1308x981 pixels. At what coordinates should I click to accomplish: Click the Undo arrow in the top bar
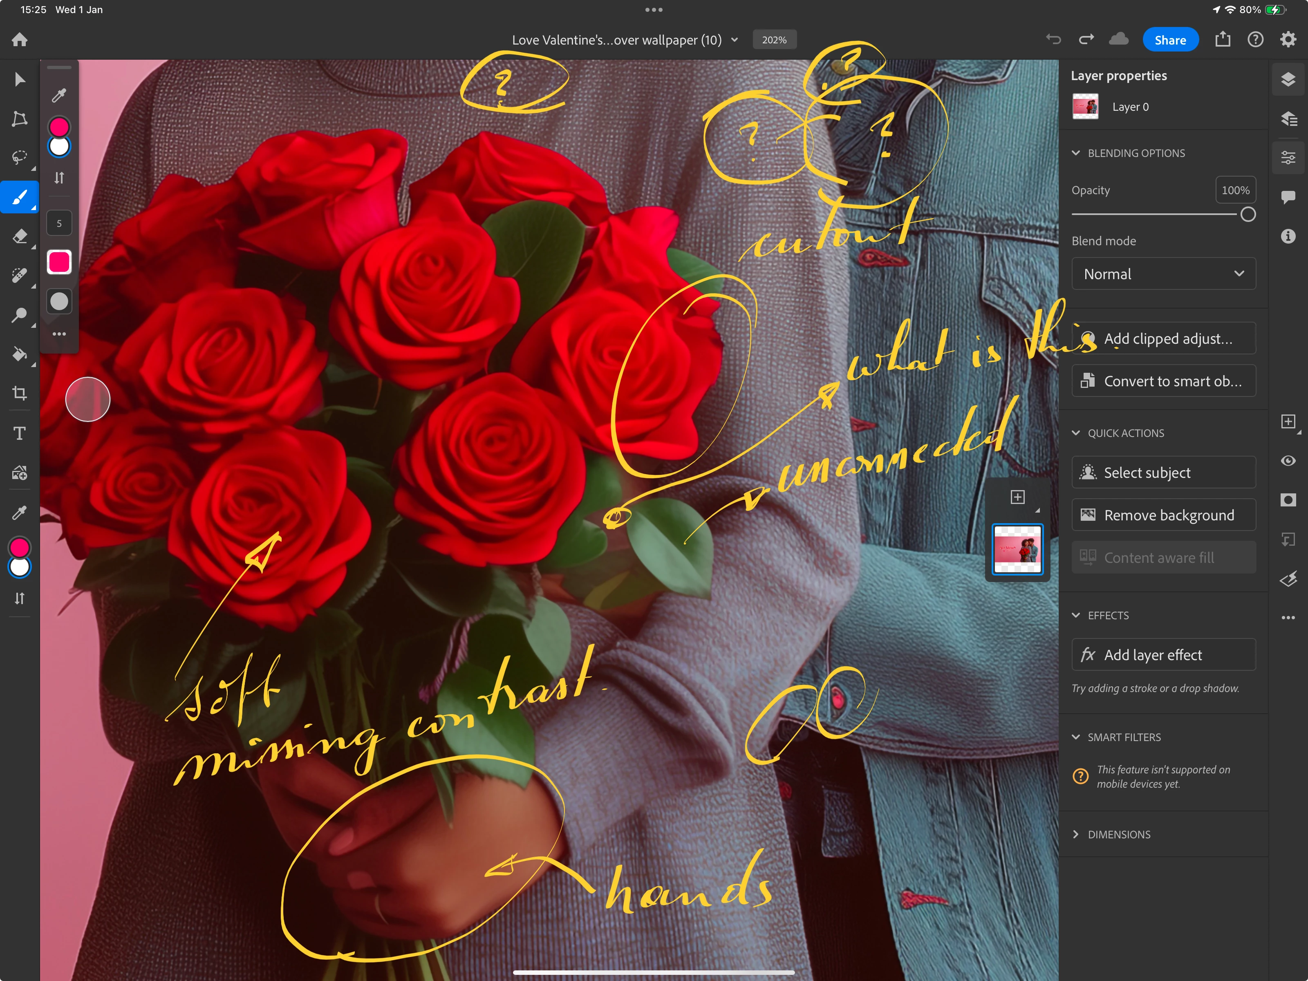pos(1053,40)
